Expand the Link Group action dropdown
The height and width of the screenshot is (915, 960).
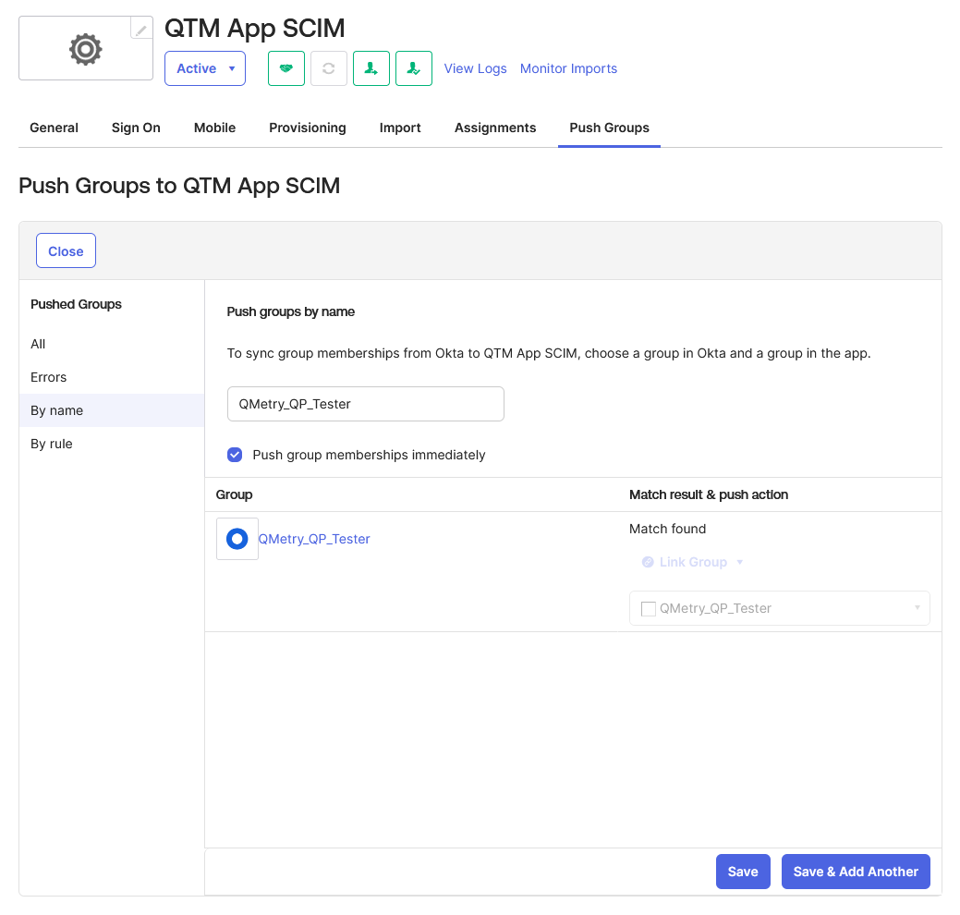pos(739,562)
